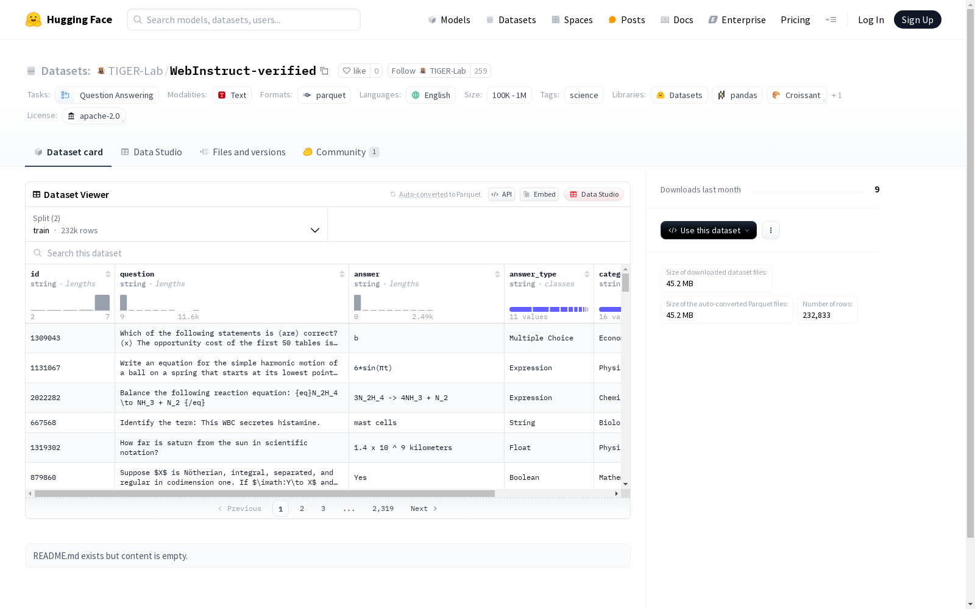This screenshot has width=975, height=609.
Task: Sort the question column
Action: click(342, 274)
